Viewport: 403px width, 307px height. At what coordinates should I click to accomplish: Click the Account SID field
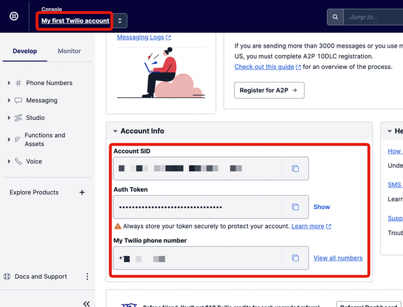(x=197, y=168)
